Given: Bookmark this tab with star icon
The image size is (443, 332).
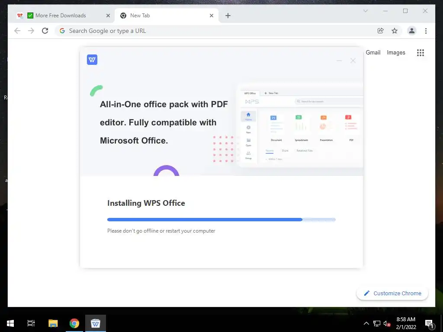Looking at the screenshot, I should [x=395, y=31].
